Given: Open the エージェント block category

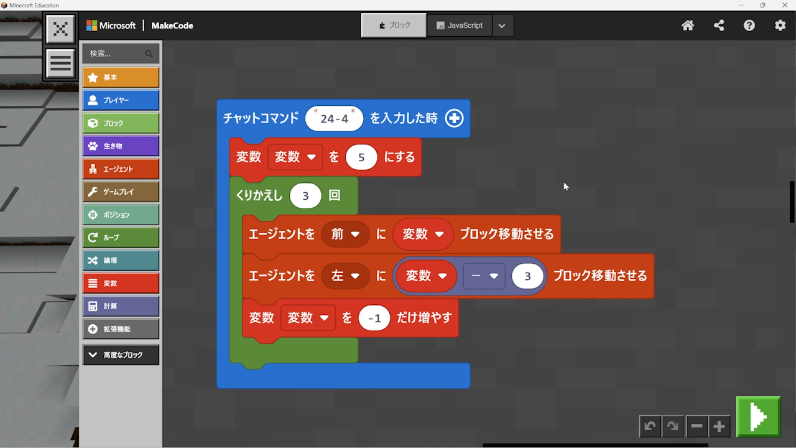Looking at the screenshot, I should point(121,169).
